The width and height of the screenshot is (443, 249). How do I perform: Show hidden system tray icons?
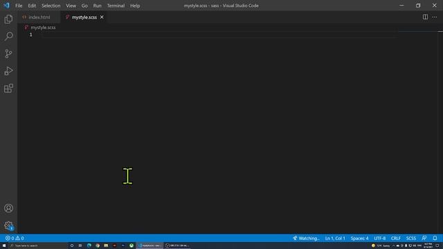(x=393, y=246)
